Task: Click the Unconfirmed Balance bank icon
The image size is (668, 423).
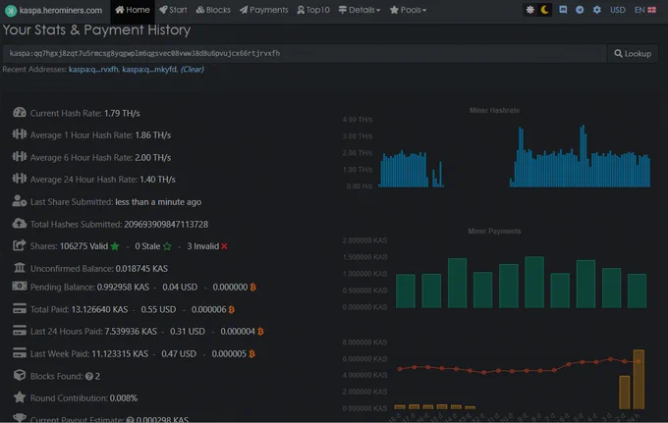Action: click(x=20, y=268)
